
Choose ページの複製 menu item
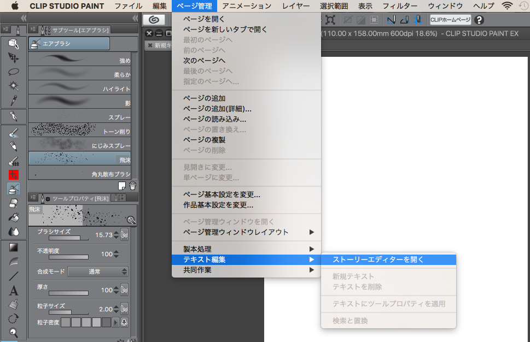[x=246, y=140]
